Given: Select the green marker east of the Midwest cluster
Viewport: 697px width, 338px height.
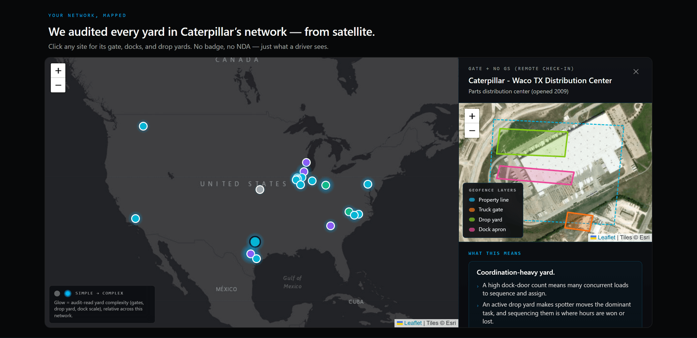Looking at the screenshot, I should (x=326, y=185).
